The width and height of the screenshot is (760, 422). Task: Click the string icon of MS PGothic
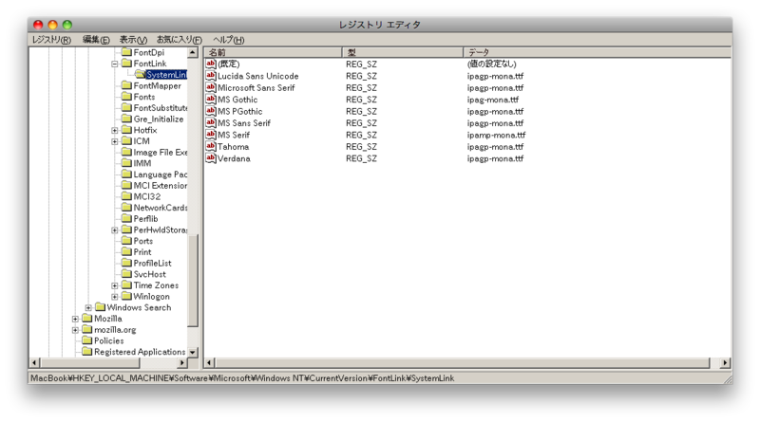pyautogui.click(x=210, y=111)
